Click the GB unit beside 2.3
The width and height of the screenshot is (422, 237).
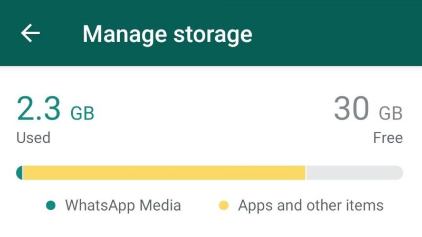click(82, 113)
